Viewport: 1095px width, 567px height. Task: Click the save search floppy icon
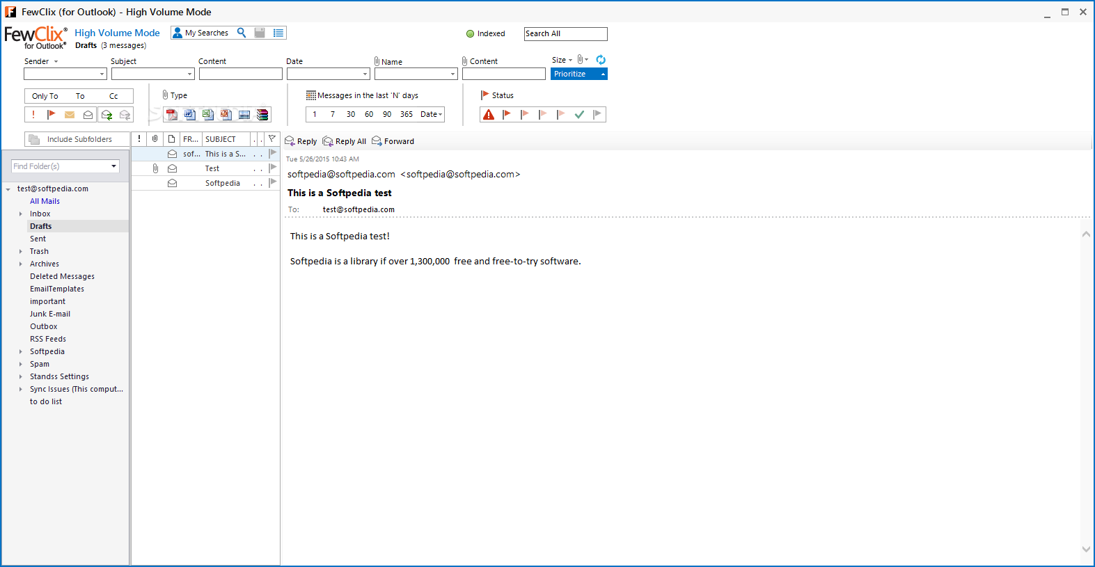click(x=260, y=33)
